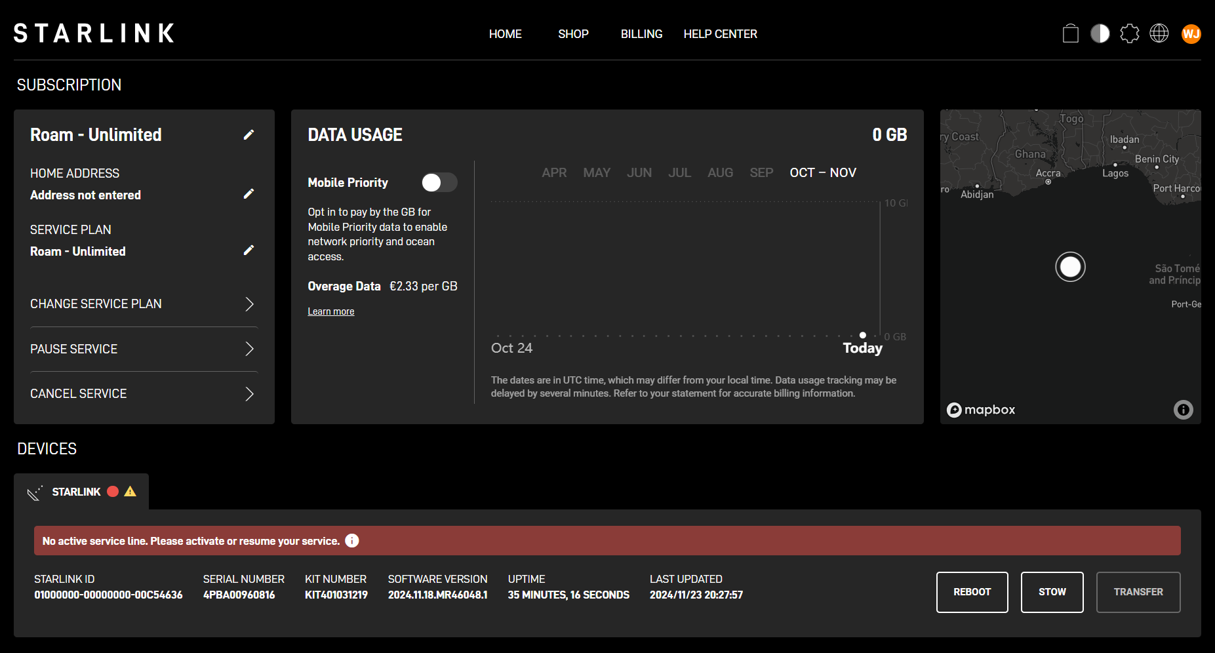Click the Starlink logo
The width and height of the screenshot is (1215, 653).
pyautogui.click(x=94, y=33)
